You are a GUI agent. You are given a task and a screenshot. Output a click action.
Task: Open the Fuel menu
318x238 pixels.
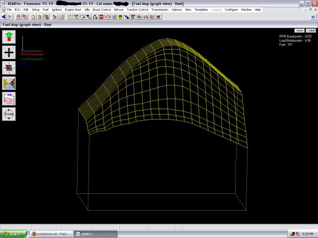pos(46,10)
